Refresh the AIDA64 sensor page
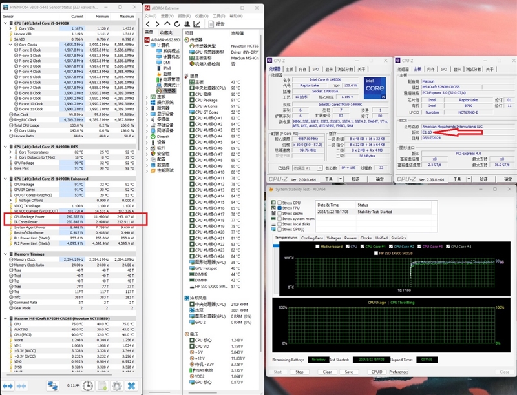 pyautogui.click(x=177, y=24)
